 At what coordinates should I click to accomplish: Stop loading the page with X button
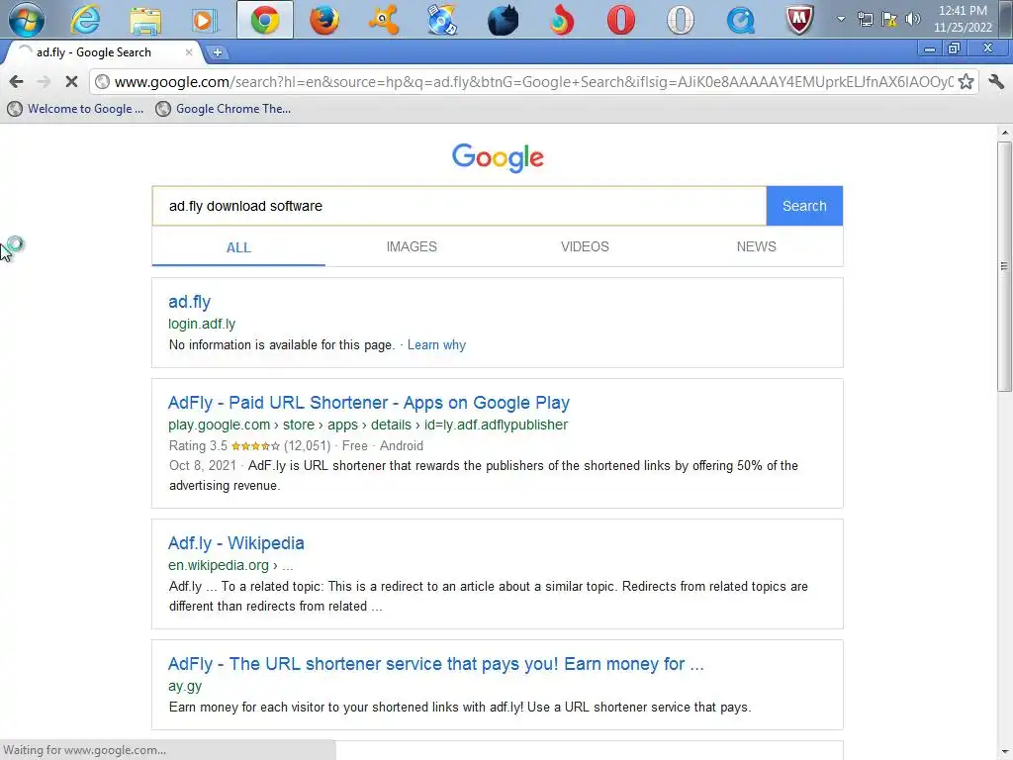click(x=71, y=81)
